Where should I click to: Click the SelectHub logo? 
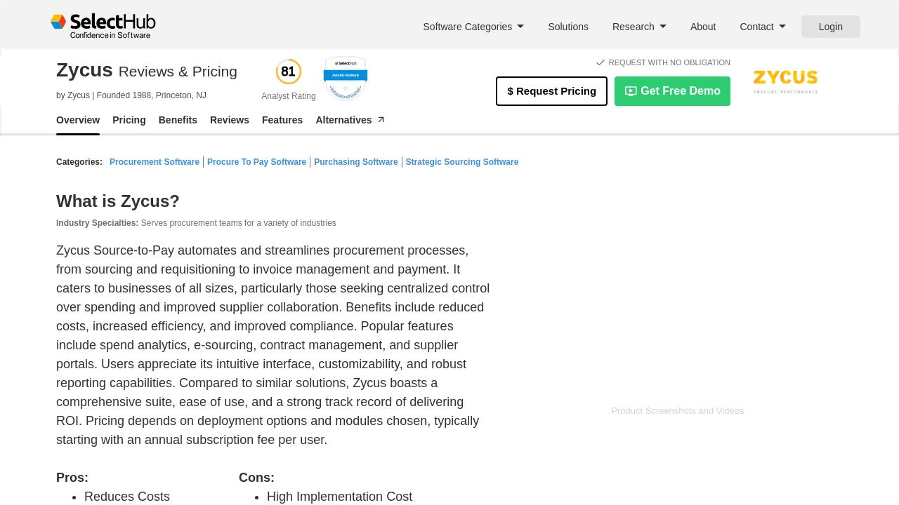[103, 26]
